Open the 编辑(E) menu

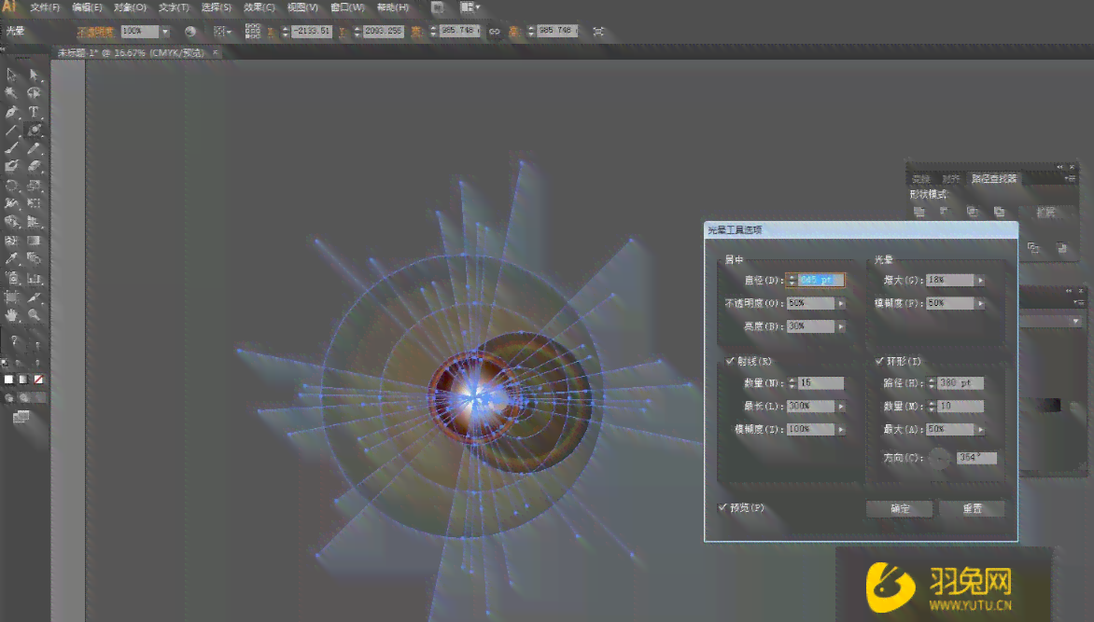[87, 7]
